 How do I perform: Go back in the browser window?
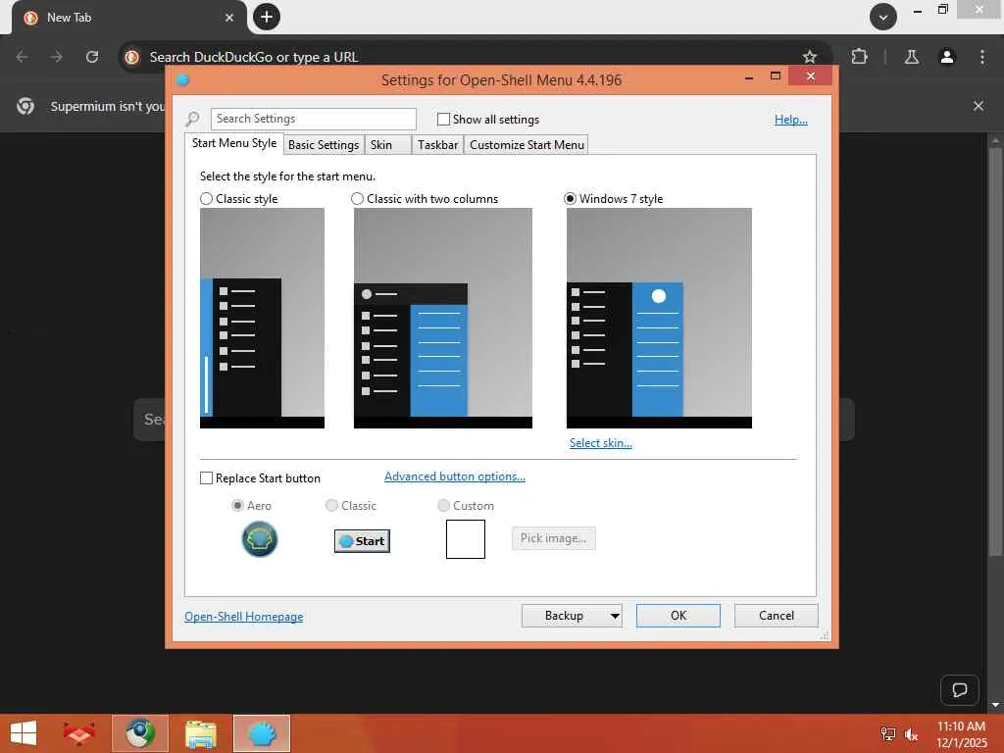tap(22, 57)
